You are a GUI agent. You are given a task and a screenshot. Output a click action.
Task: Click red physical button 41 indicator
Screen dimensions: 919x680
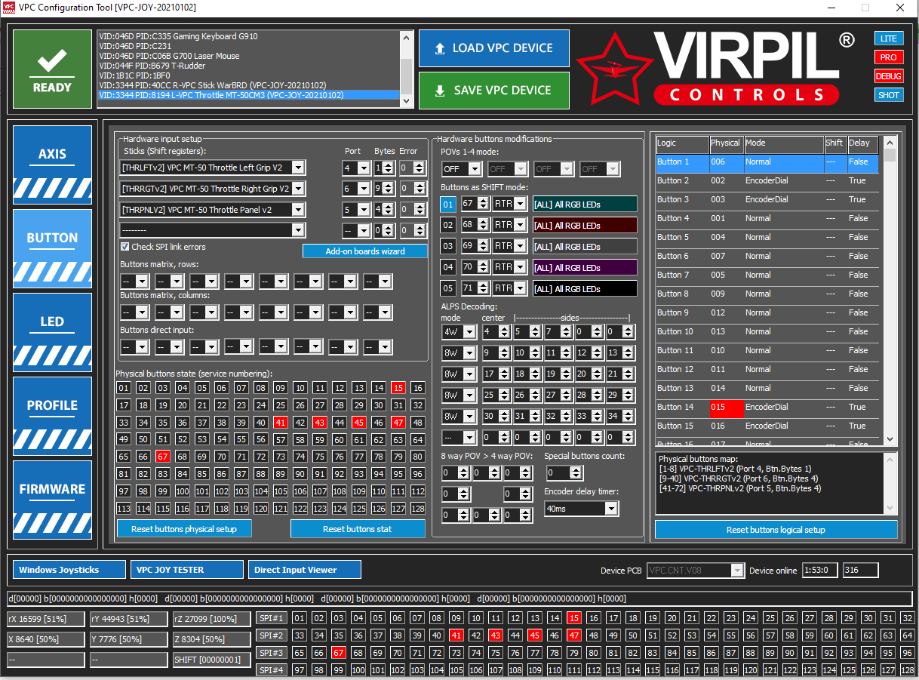(x=281, y=423)
